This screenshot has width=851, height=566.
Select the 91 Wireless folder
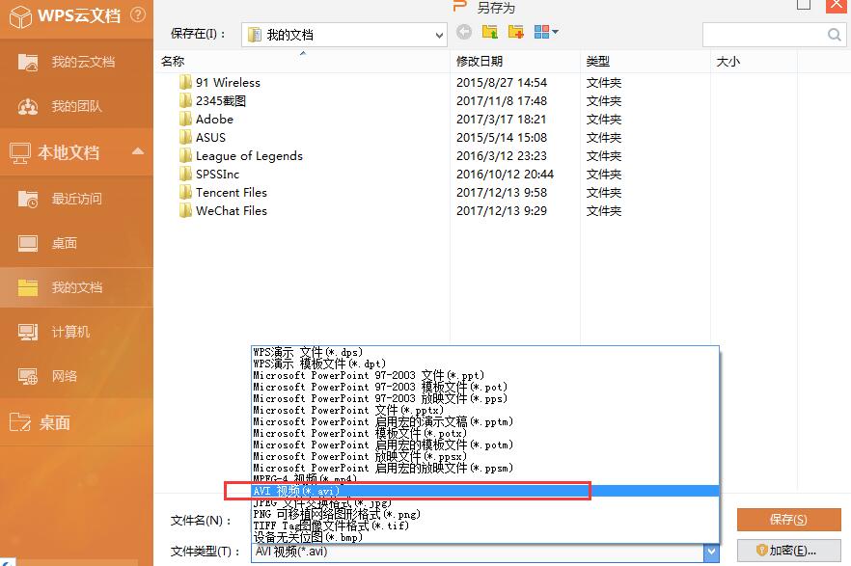click(228, 82)
